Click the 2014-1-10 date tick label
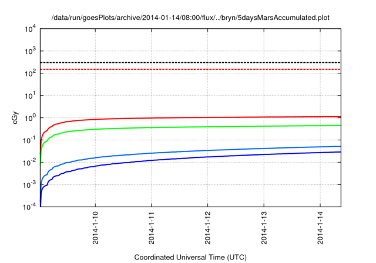Image resolution: width=376 pixels, height=263 pixels. coord(95,228)
